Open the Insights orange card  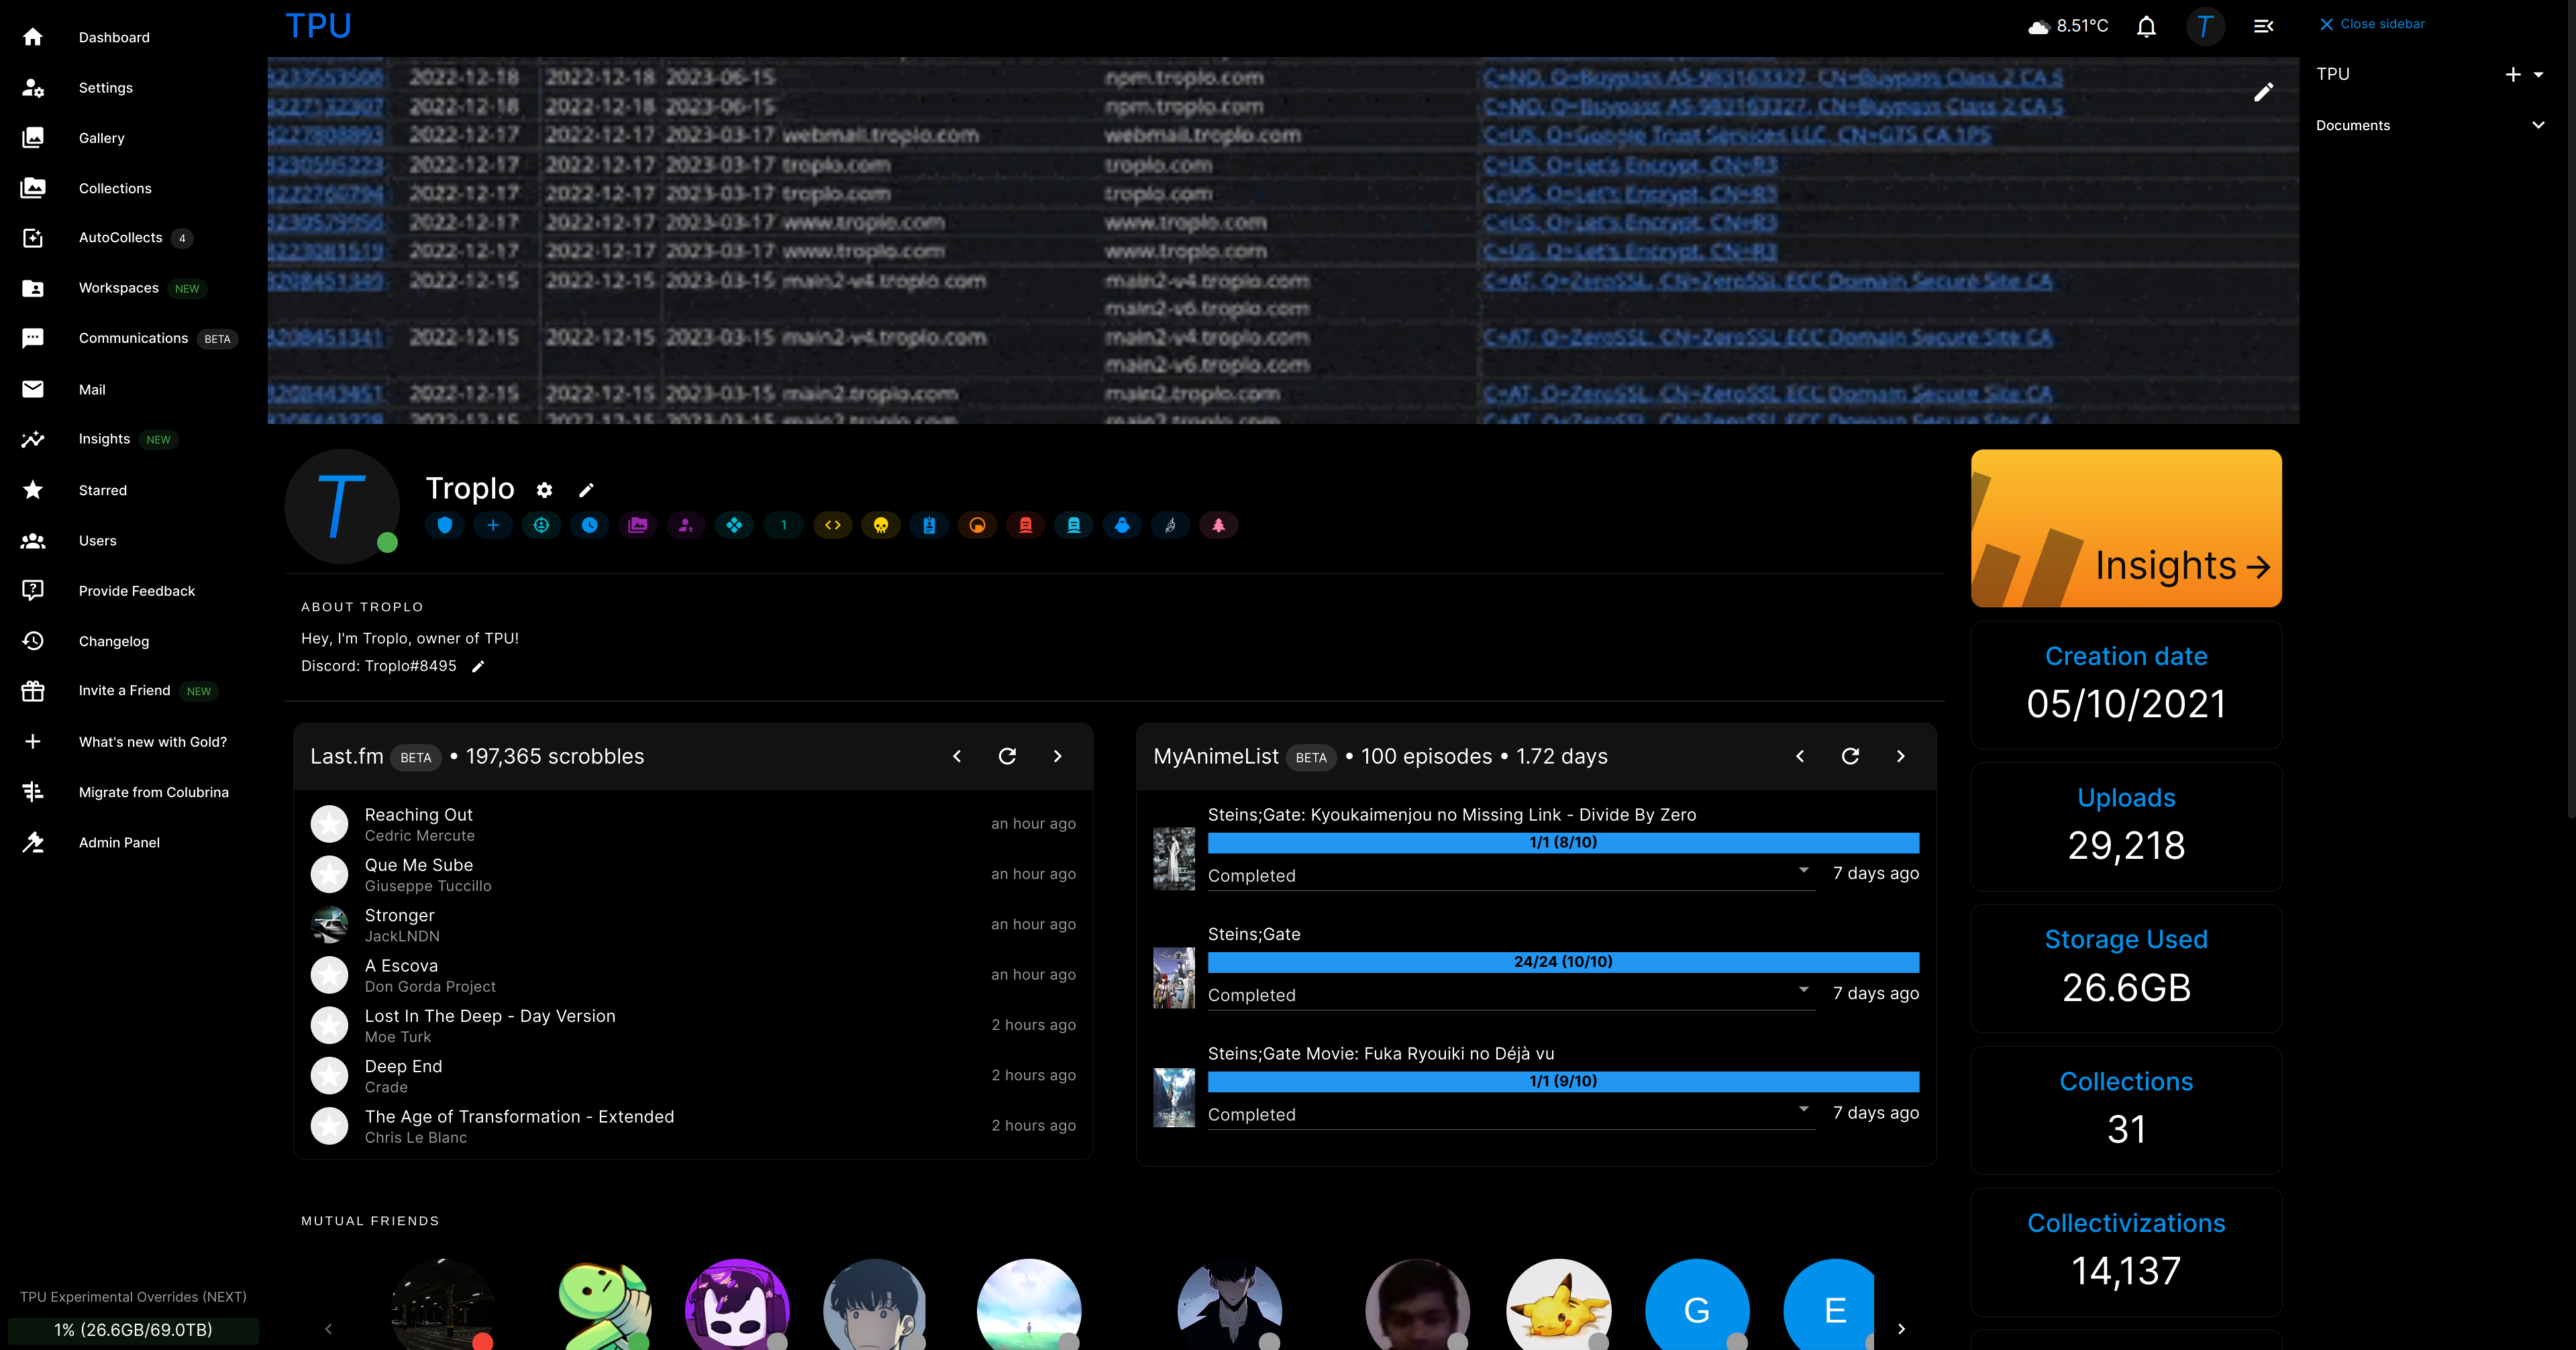(2126, 528)
